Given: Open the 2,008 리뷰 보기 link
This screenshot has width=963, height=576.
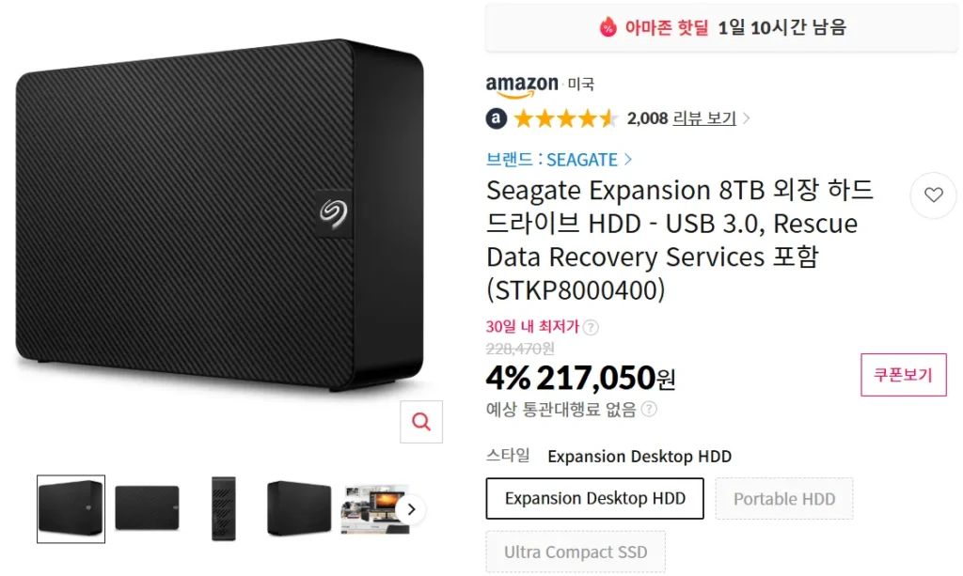Looking at the screenshot, I should (682, 118).
